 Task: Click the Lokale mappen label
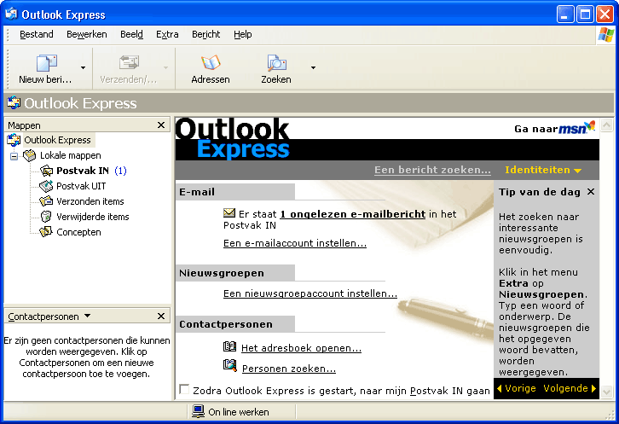point(70,155)
